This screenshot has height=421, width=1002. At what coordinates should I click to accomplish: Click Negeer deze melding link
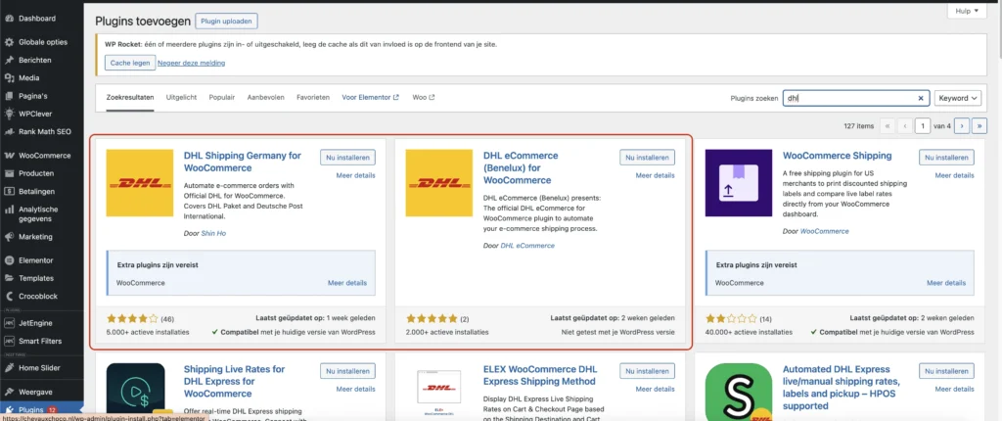193,63
